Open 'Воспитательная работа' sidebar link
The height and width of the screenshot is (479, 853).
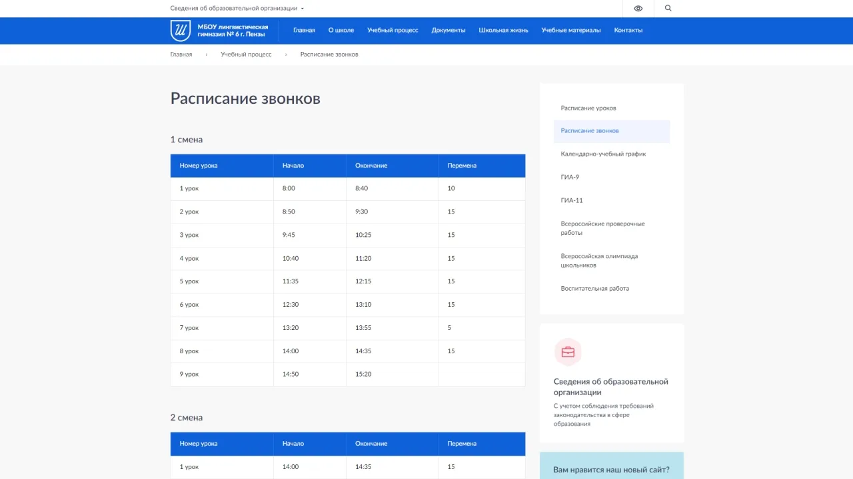tap(595, 289)
